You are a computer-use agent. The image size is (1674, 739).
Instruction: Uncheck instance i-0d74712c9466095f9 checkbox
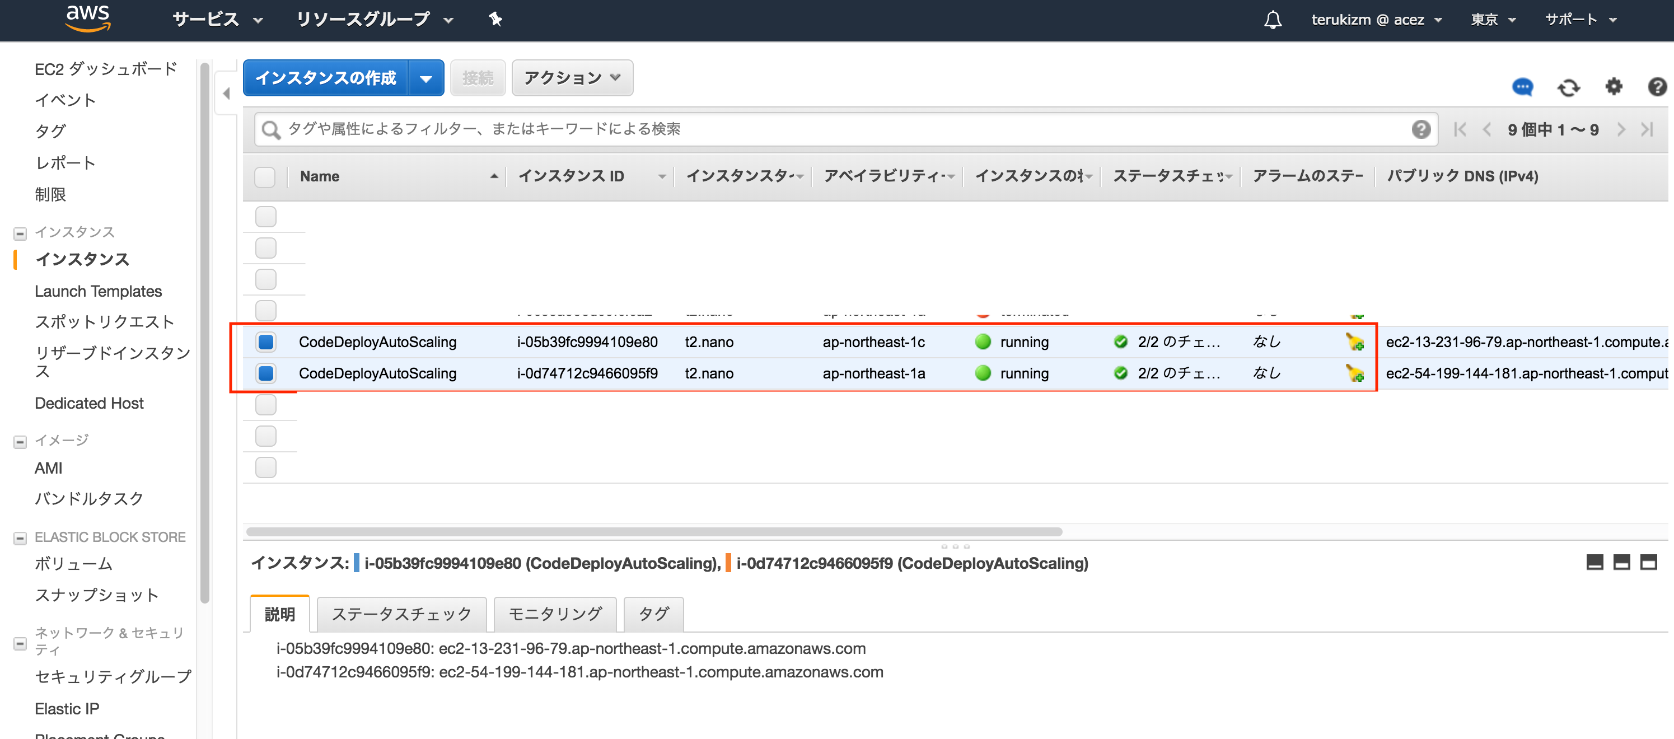click(x=266, y=373)
